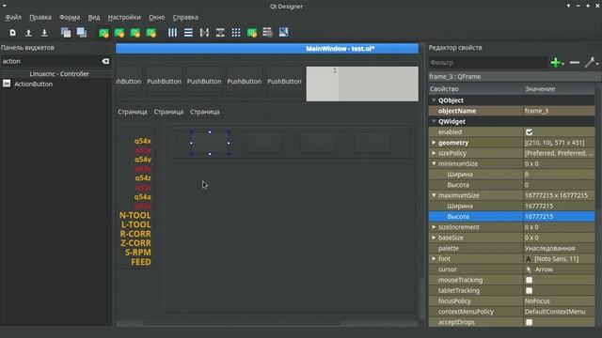Click the PushButton nearest the gray panel
Image resolution: width=602 pixels, height=338 pixels.
tap(284, 82)
